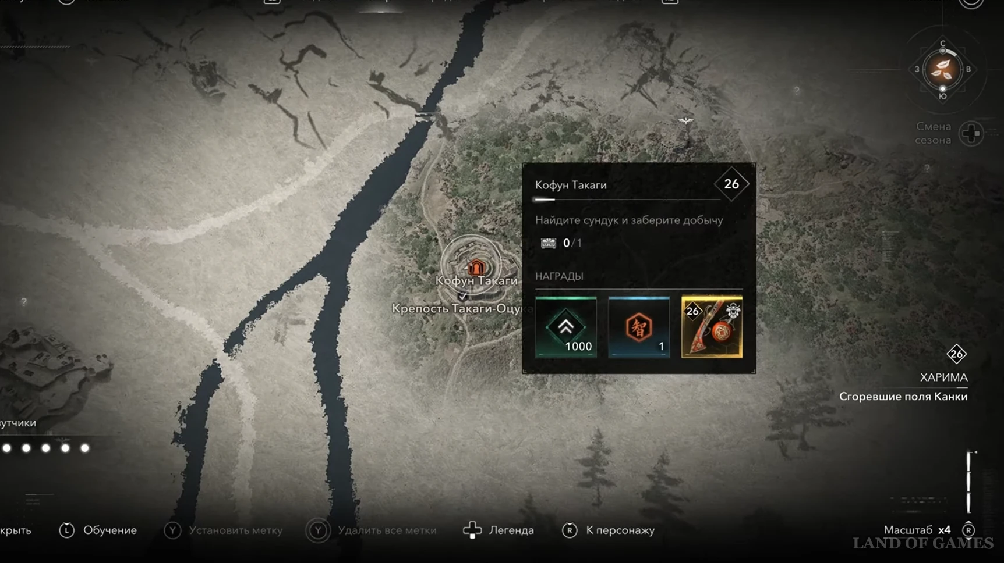This screenshot has height=563, width=1004.
Task: Open the Легенда map legend
Action: coord(499,530)
